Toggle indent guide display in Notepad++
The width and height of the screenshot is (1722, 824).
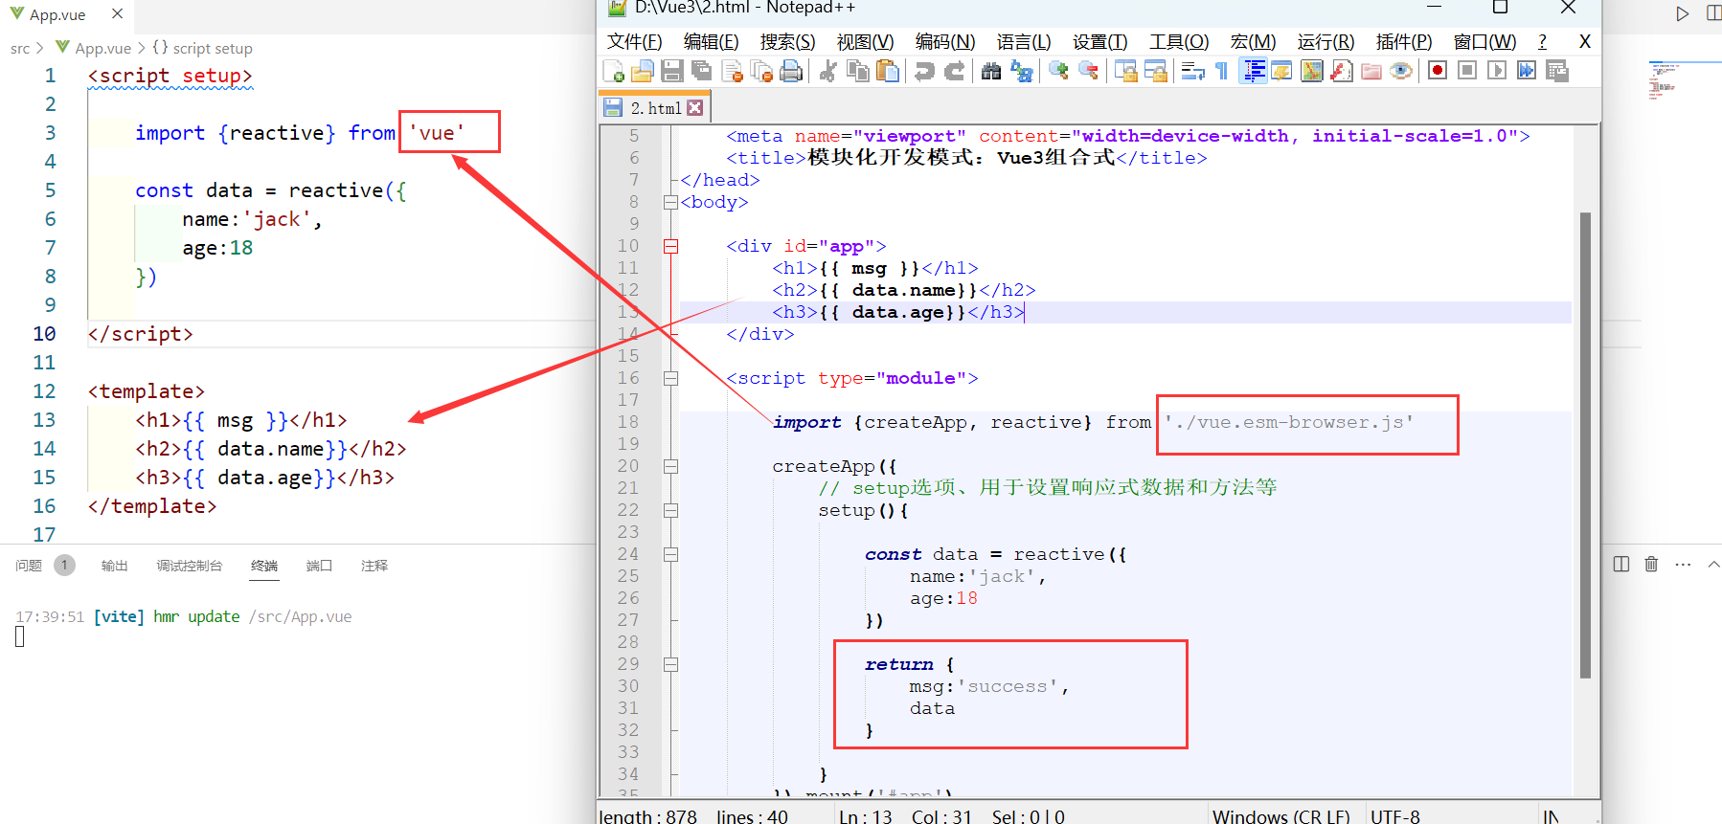click(x=1253, y=71)
